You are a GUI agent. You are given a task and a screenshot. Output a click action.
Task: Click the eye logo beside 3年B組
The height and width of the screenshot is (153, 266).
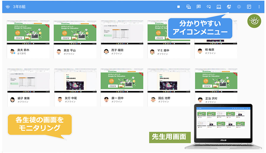point(7,6)
